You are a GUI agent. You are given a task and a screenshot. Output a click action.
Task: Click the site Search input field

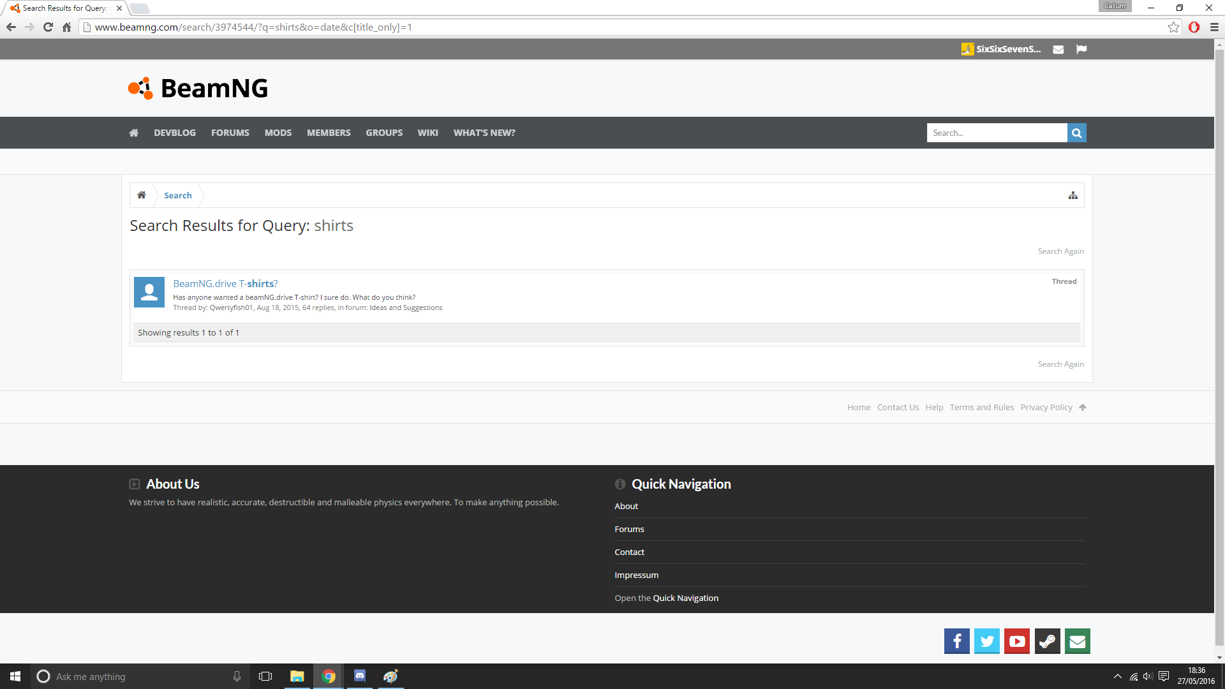tap(997, 133)
